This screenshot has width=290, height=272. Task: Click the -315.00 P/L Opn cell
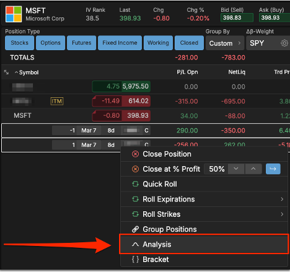click(187, 102)
